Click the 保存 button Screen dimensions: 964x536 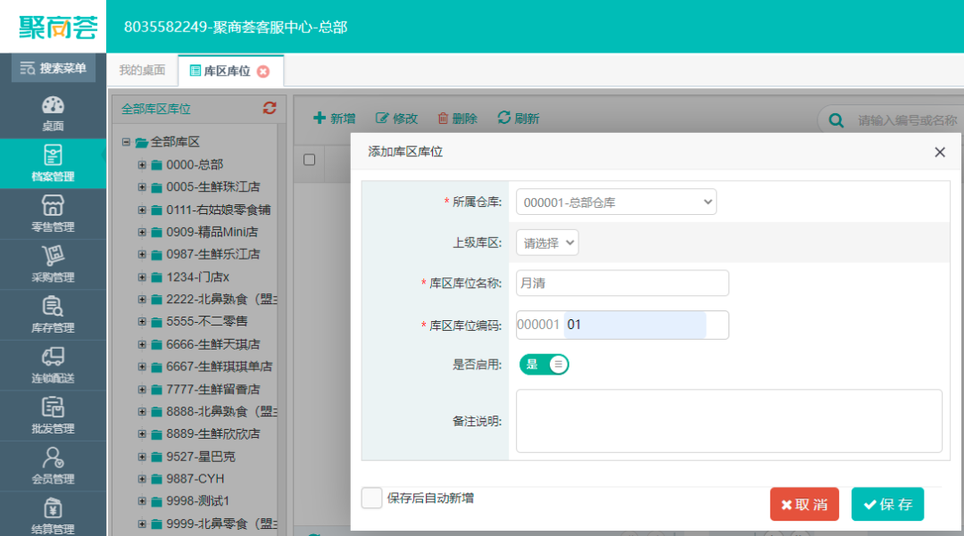pyautogui.click(x=887, y=504)
